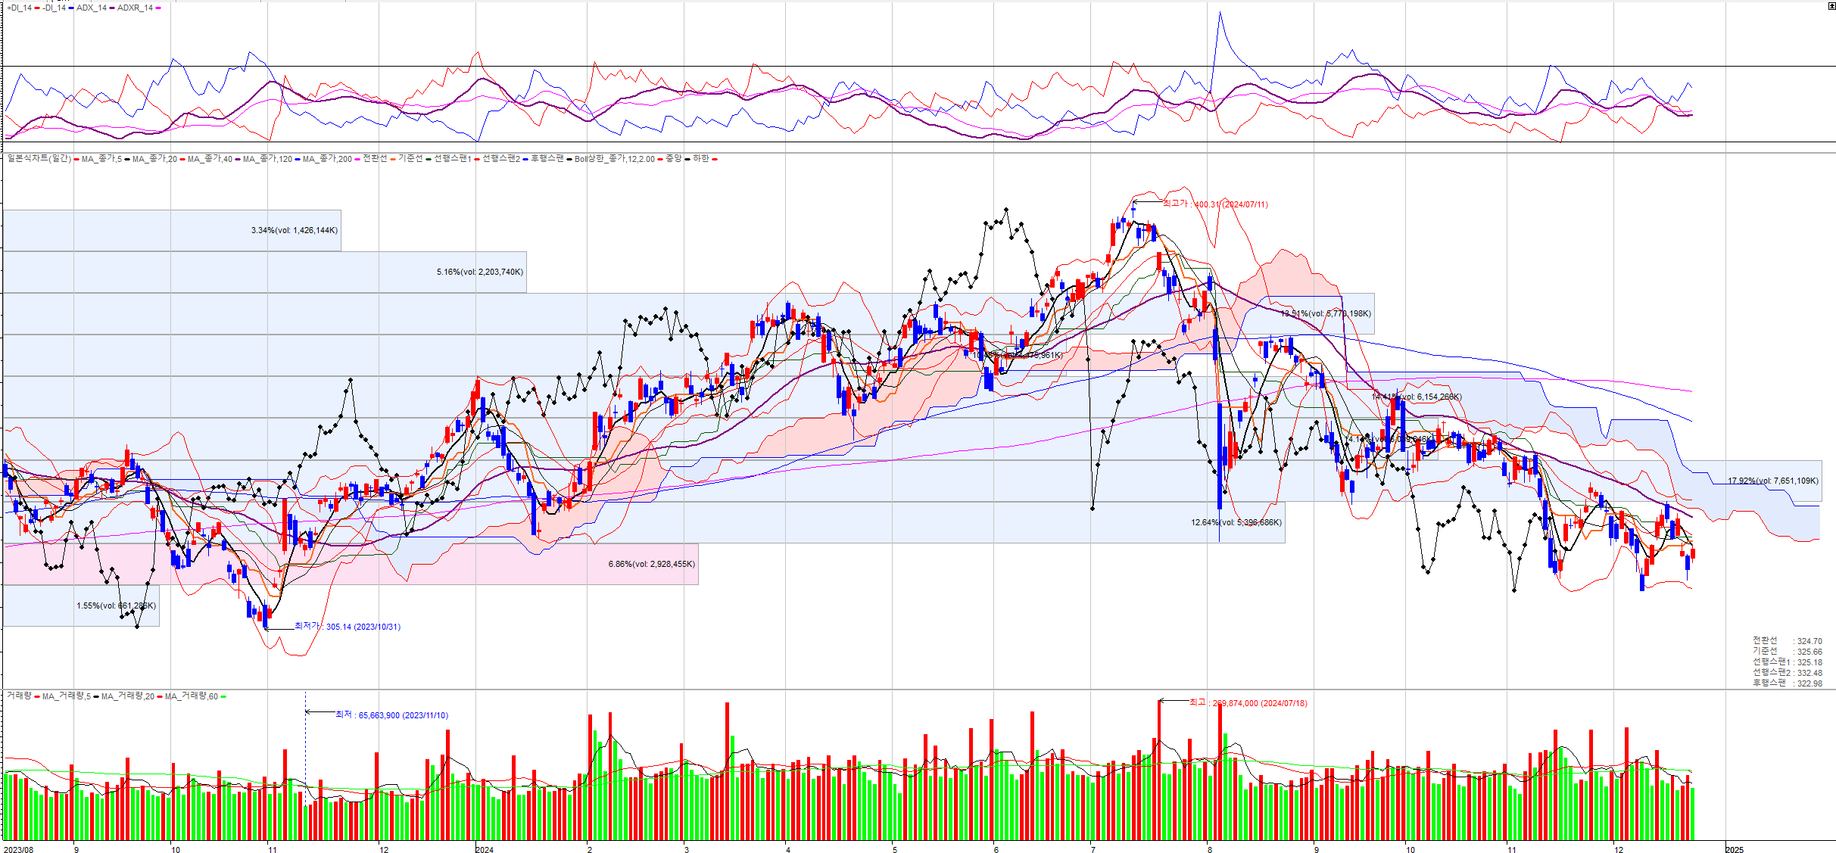The image size is (1836, 853).
Task: Click the +DI_14 legend label
Action: coord(19,8)
